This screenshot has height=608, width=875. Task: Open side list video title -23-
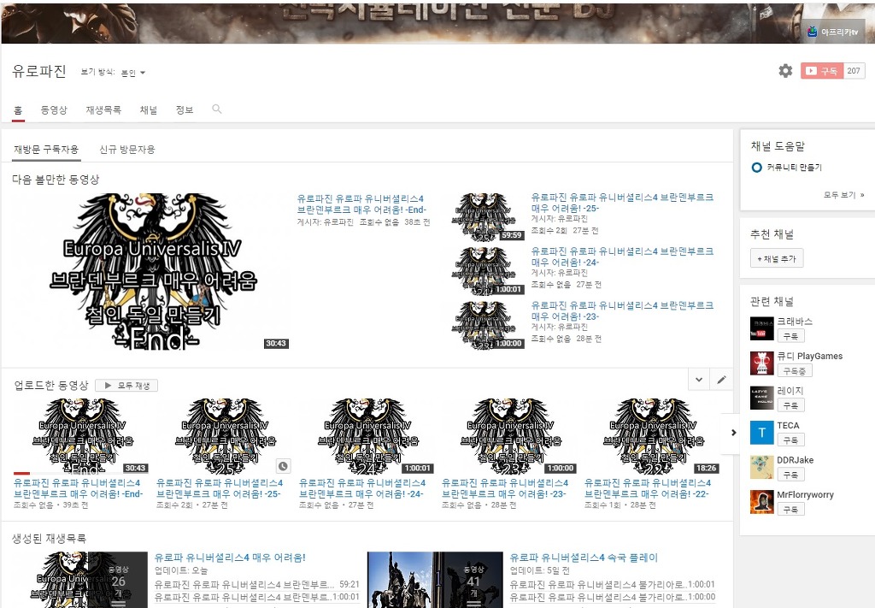click(x=622, y=311)
